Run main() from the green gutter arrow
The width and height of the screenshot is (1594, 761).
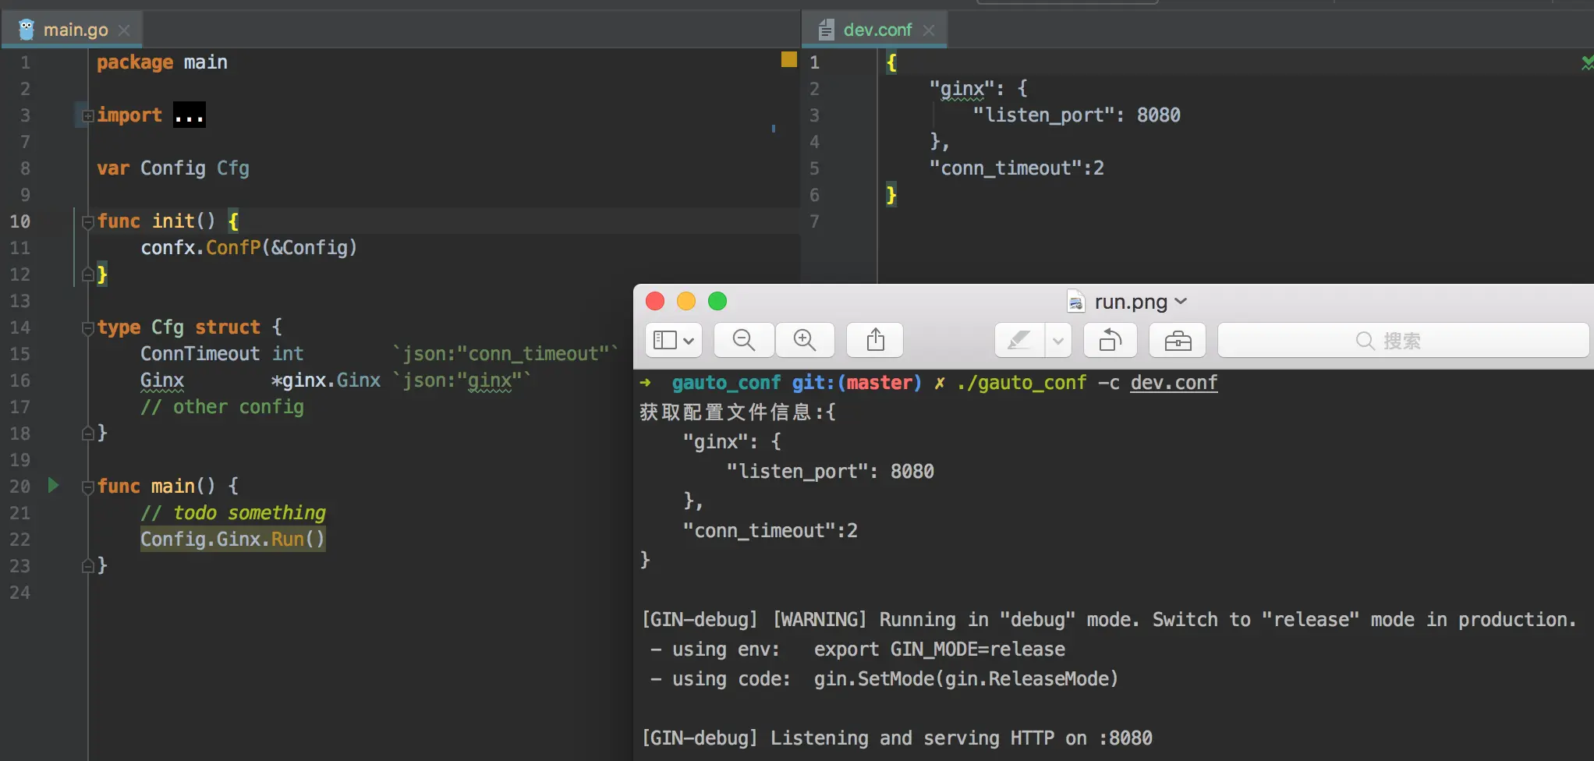(53, 485)
